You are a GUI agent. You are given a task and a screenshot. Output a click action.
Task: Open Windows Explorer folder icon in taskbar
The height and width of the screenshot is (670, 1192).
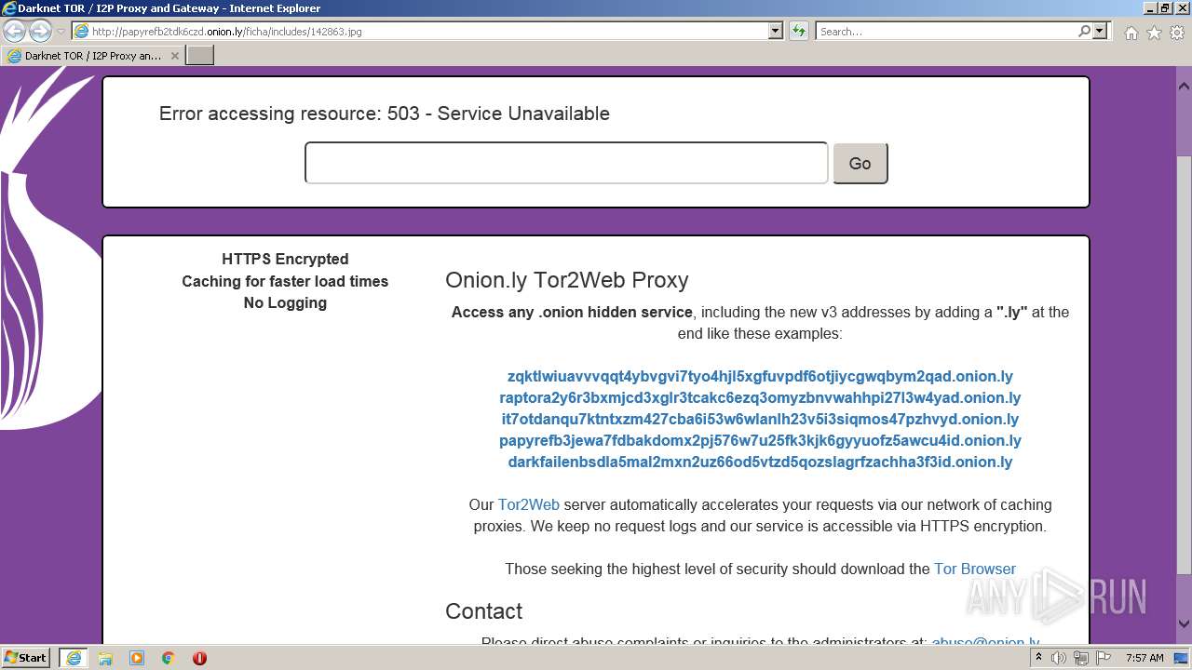105,658
